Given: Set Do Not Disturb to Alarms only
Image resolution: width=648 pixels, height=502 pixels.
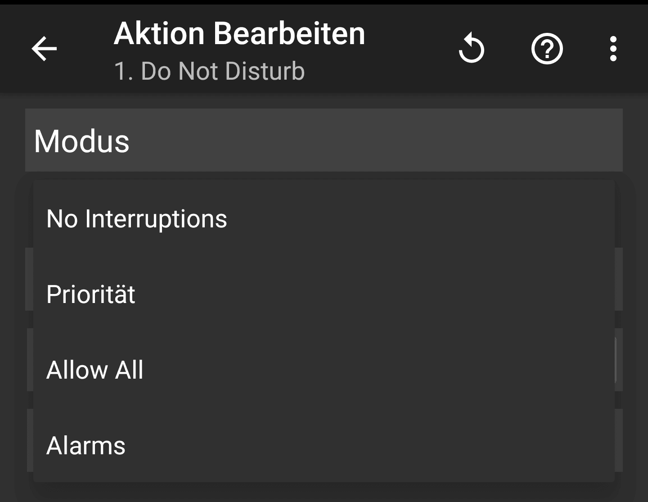Looking at the screenshot, I should point(324,446).
